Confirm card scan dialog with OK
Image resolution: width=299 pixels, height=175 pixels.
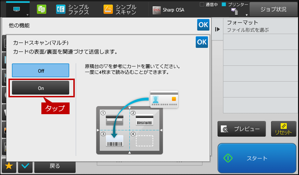pyautogui.click(x=202, y=42)
